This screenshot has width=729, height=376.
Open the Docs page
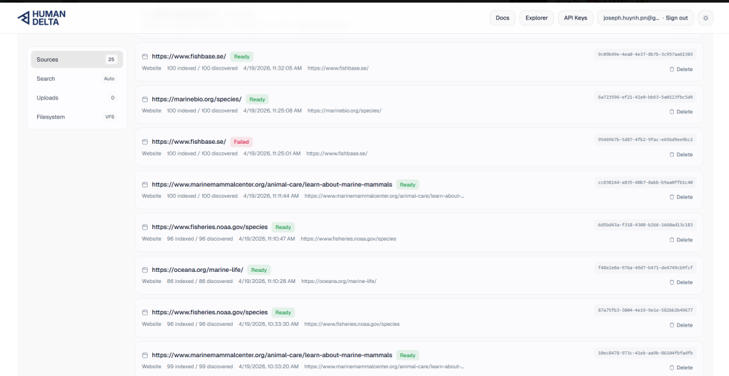pyautogui.click(x=502, y=18)
